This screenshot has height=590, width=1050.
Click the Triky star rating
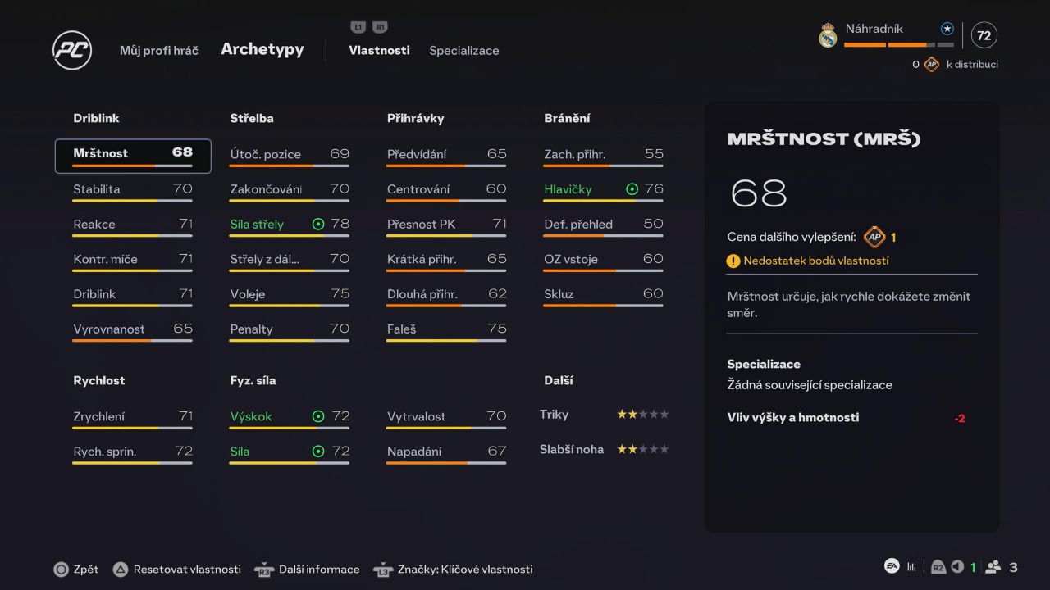coord(642,415)
